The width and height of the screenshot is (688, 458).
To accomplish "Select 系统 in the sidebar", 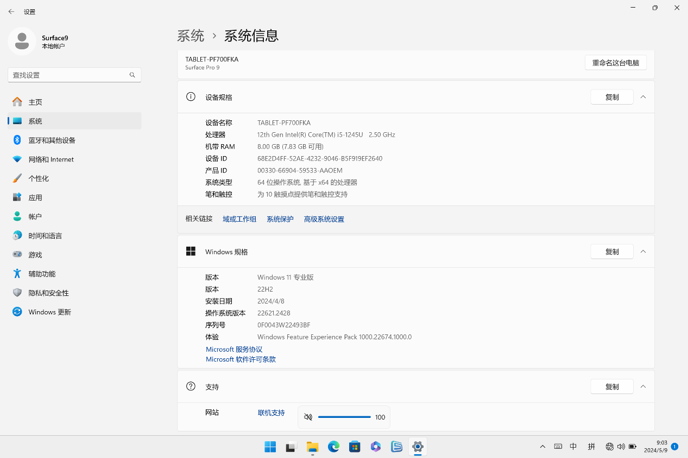I will click(74, 121).
